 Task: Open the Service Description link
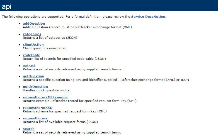coord(148,17)
